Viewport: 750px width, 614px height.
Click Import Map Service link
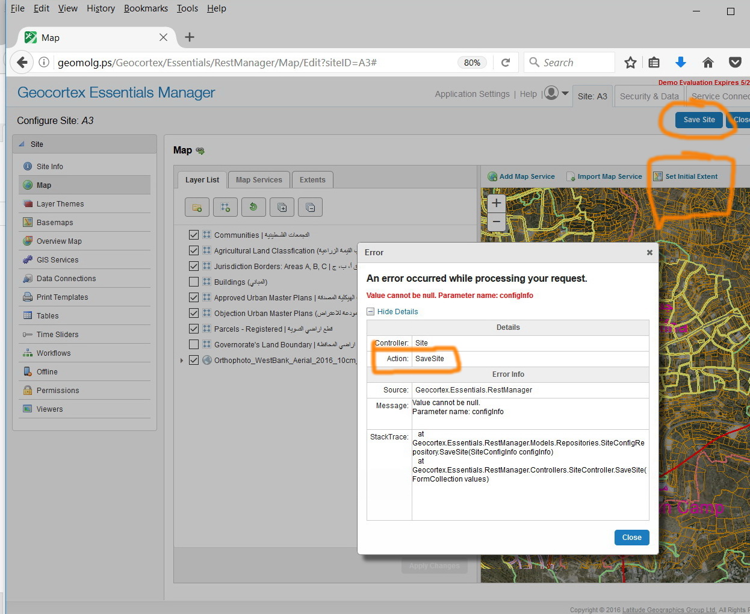tap(604, 176)
